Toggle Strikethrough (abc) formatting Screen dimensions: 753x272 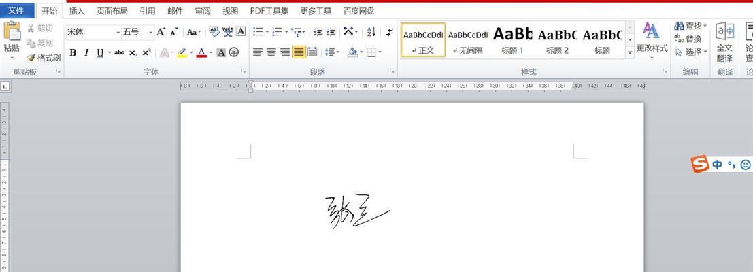[x=120, y=53]
